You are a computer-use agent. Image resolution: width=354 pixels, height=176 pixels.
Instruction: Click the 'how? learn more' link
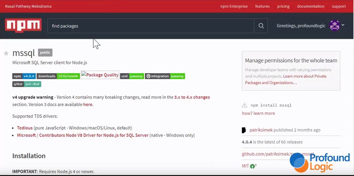coord(258,113)
